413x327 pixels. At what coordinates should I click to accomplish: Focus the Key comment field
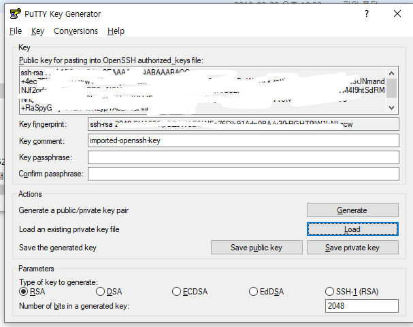(x=243, y=140)
